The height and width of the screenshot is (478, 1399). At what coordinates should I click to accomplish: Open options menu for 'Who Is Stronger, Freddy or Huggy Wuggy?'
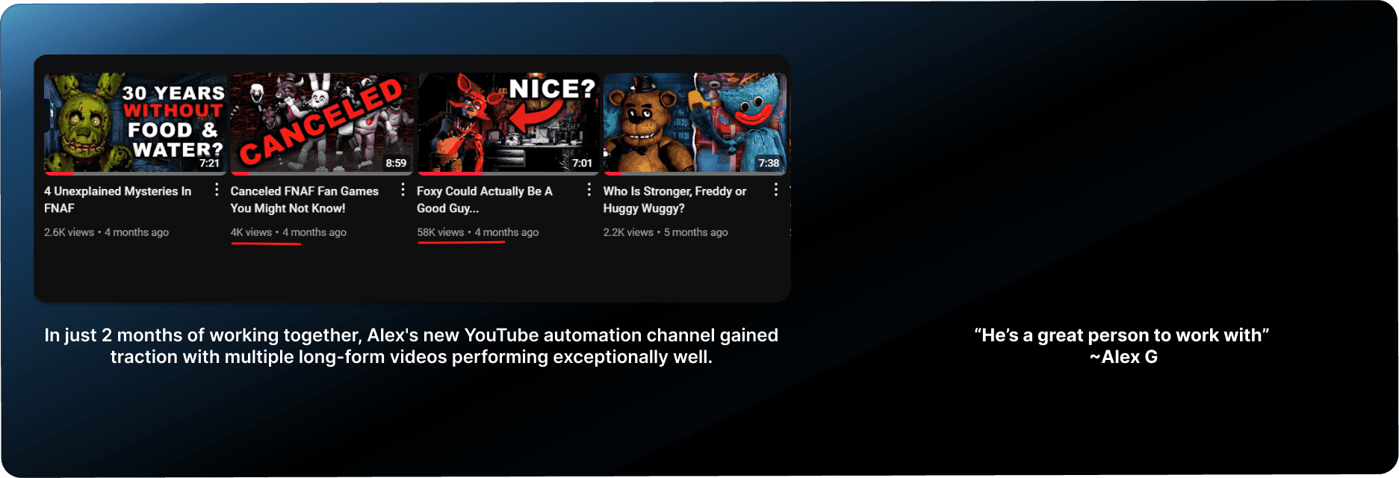(x=776, y=190)
